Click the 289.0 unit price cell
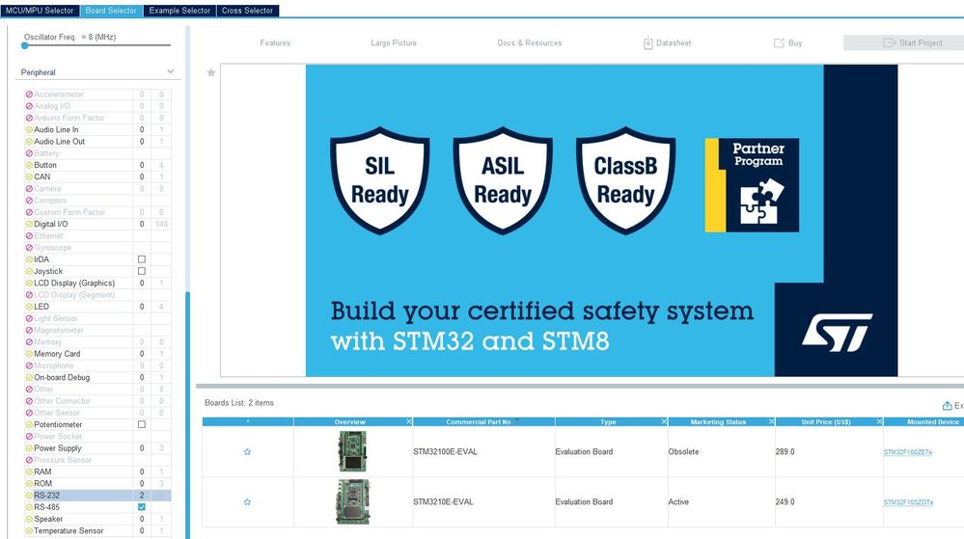Image resolution: width=964 pixels, height=539 pixels. 829,451
